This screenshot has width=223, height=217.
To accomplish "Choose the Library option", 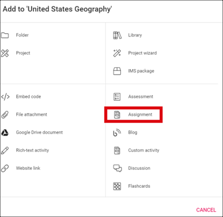I will (x=135, y=35).
